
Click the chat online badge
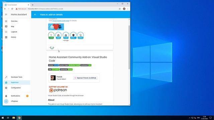tap(54, 69)
